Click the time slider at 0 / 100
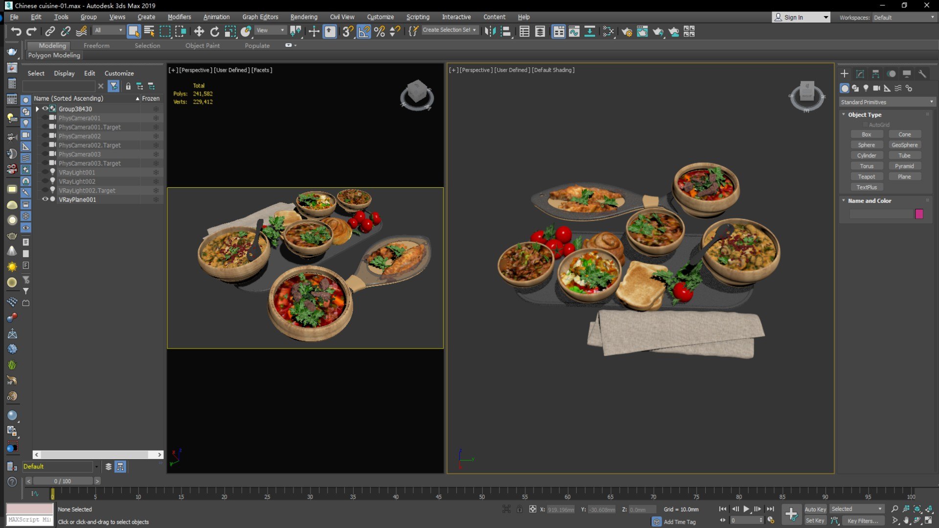Image resolution: width=939 pixels, height=528 pixels. tap(63, 481)
